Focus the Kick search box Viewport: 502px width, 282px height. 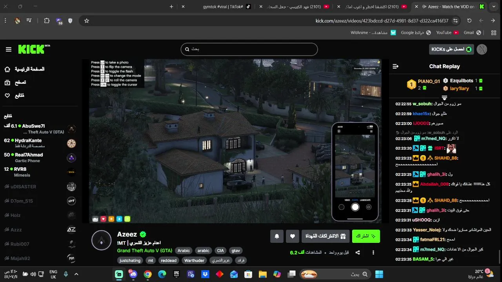coord(249,49)
